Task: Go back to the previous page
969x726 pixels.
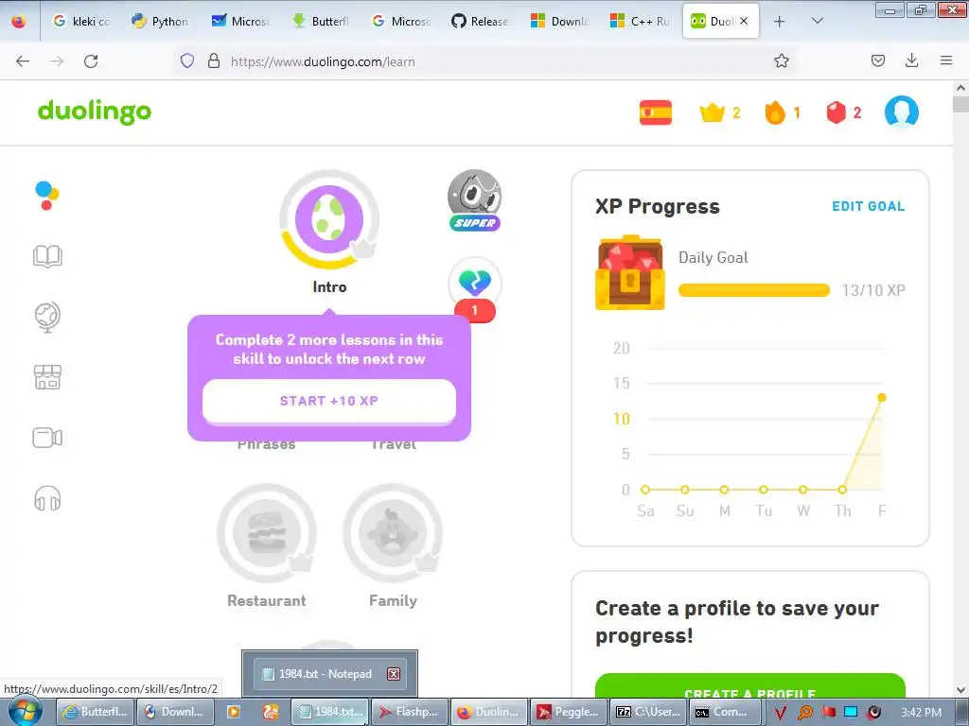Action: [x=23, y=61]
